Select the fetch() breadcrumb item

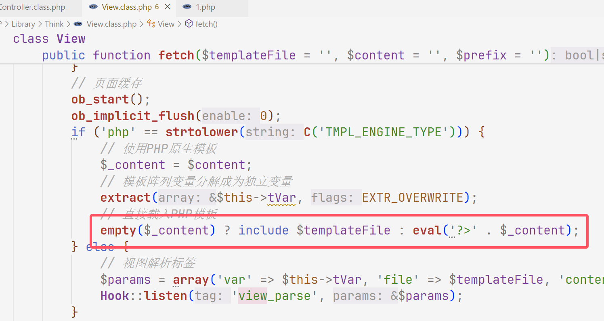coord(206,24)
